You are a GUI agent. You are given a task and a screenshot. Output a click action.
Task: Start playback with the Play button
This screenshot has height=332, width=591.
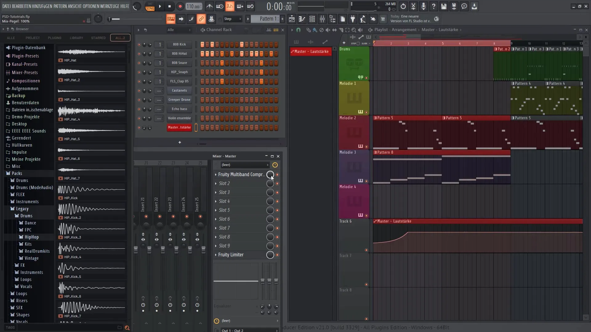[160, 6]
